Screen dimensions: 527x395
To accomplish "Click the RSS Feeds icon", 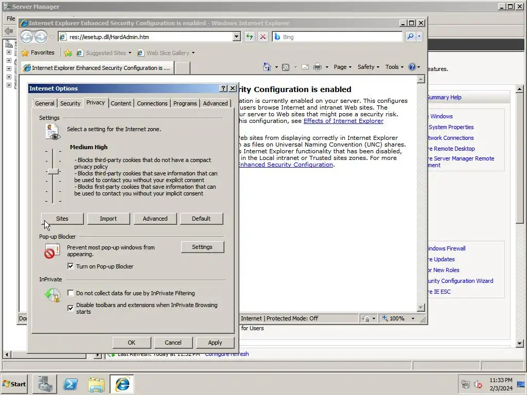I will pos(285,67).
